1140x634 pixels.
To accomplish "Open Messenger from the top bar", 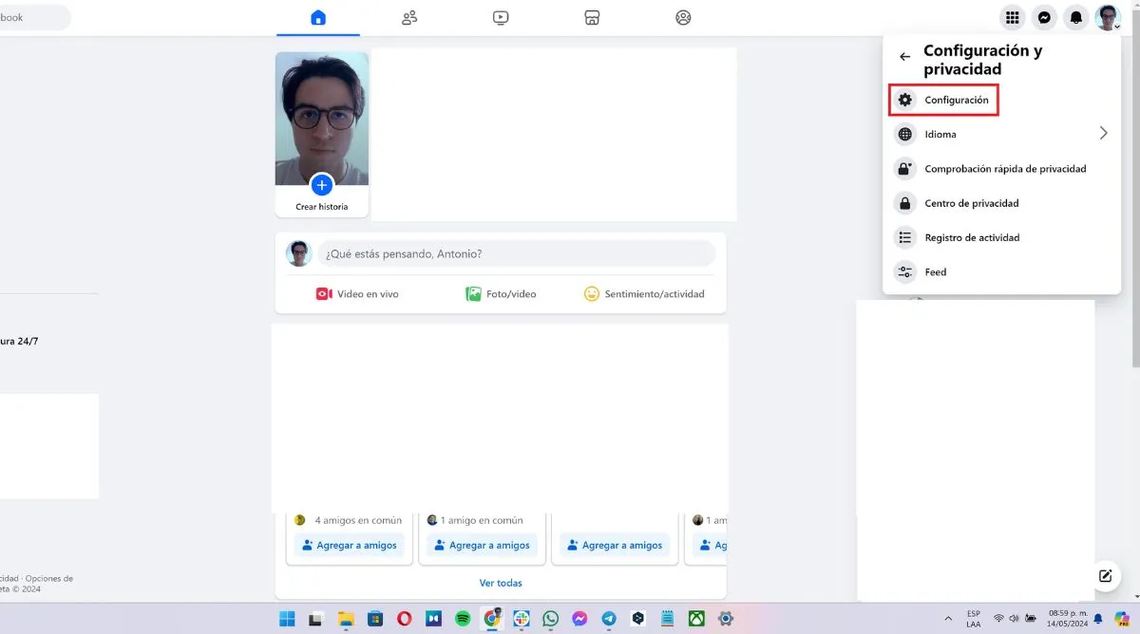I will pyautogui.click(x=1044, y=17).
